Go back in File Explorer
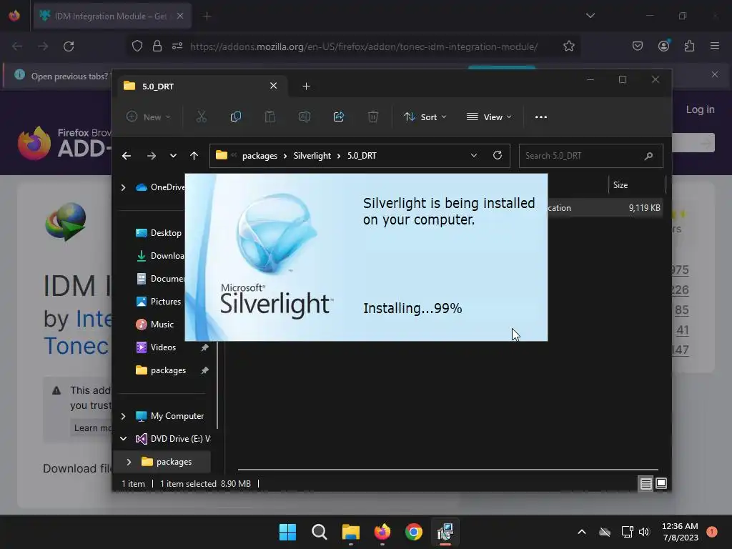732x549 pixels. point(127,156)
